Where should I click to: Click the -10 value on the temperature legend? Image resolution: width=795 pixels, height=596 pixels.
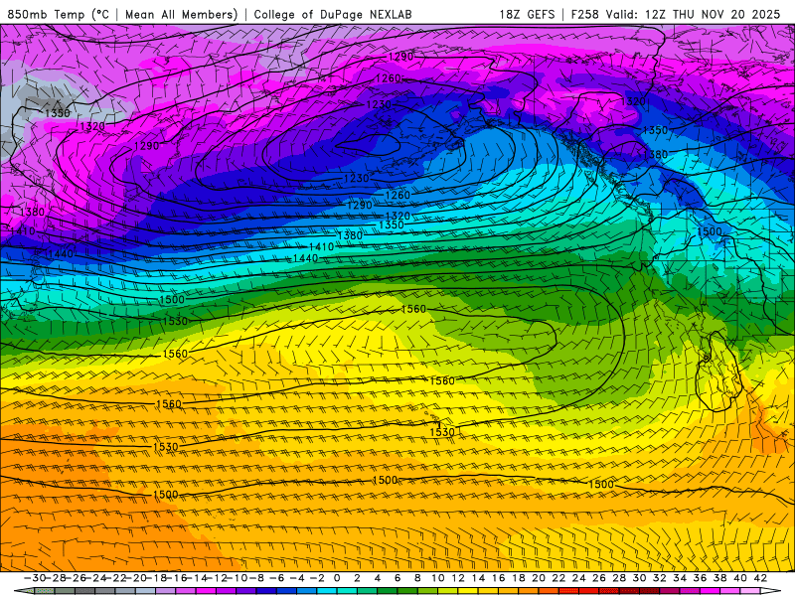[x=238, y=578]
